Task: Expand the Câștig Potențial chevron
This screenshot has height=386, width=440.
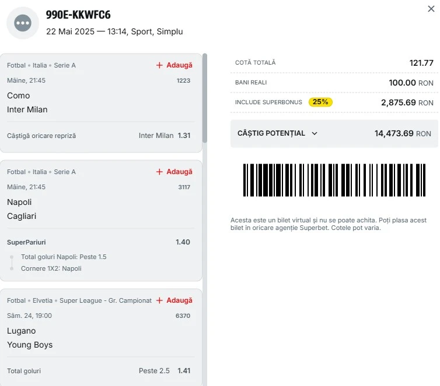Action: (315, 133)
